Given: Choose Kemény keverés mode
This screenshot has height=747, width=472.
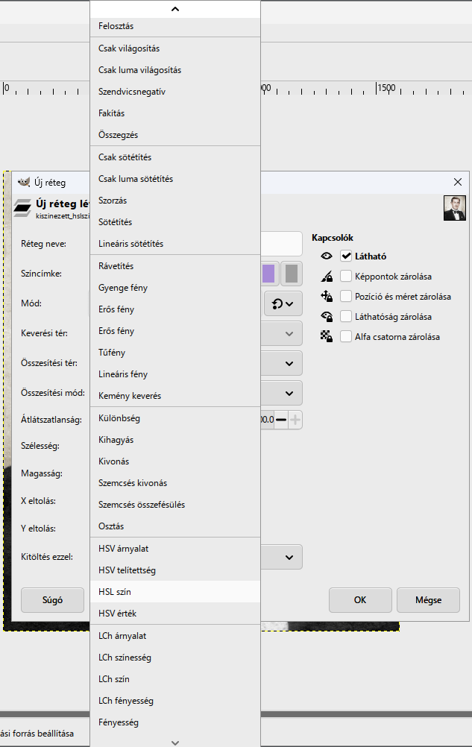Looking at the screenshot, I should 175,396.
